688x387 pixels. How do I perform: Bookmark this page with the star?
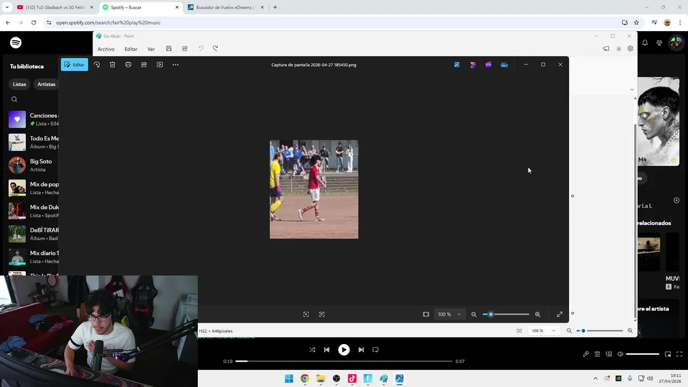pos(636,23)
